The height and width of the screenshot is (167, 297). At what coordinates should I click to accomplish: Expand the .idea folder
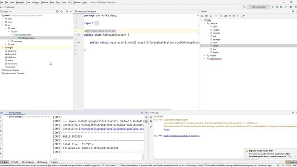(x=2, y=19)
